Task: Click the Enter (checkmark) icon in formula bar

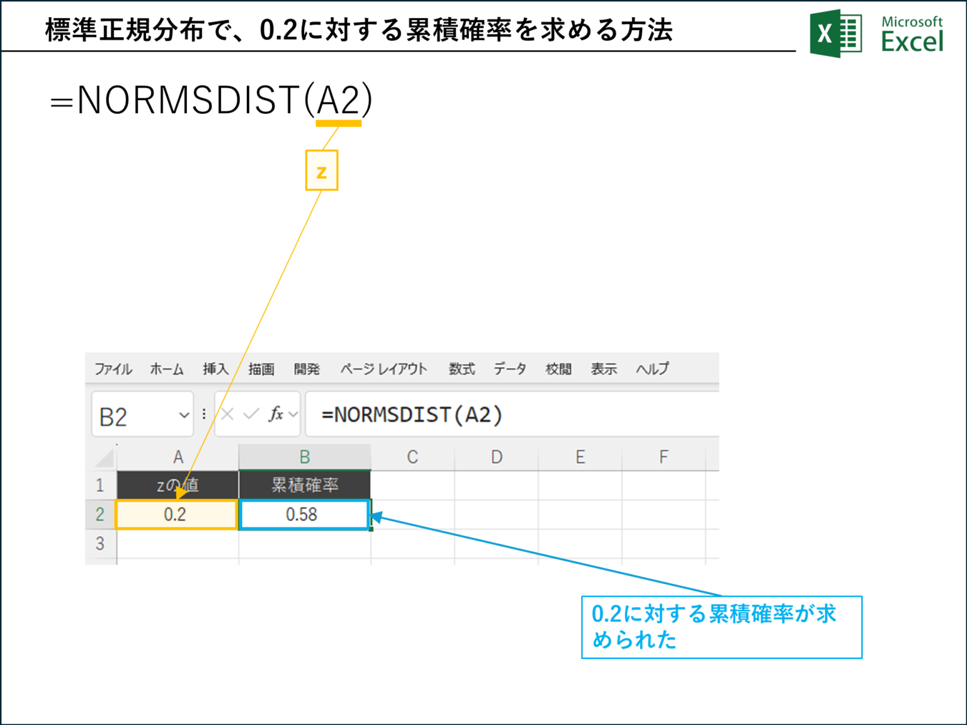Action: click(251, 413)
